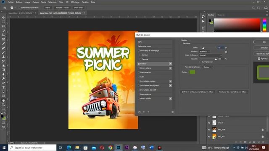Click Adapter à l'écran button
This screenshot has width=269, height=151.
pyautogui.click(x=62, y=8)
